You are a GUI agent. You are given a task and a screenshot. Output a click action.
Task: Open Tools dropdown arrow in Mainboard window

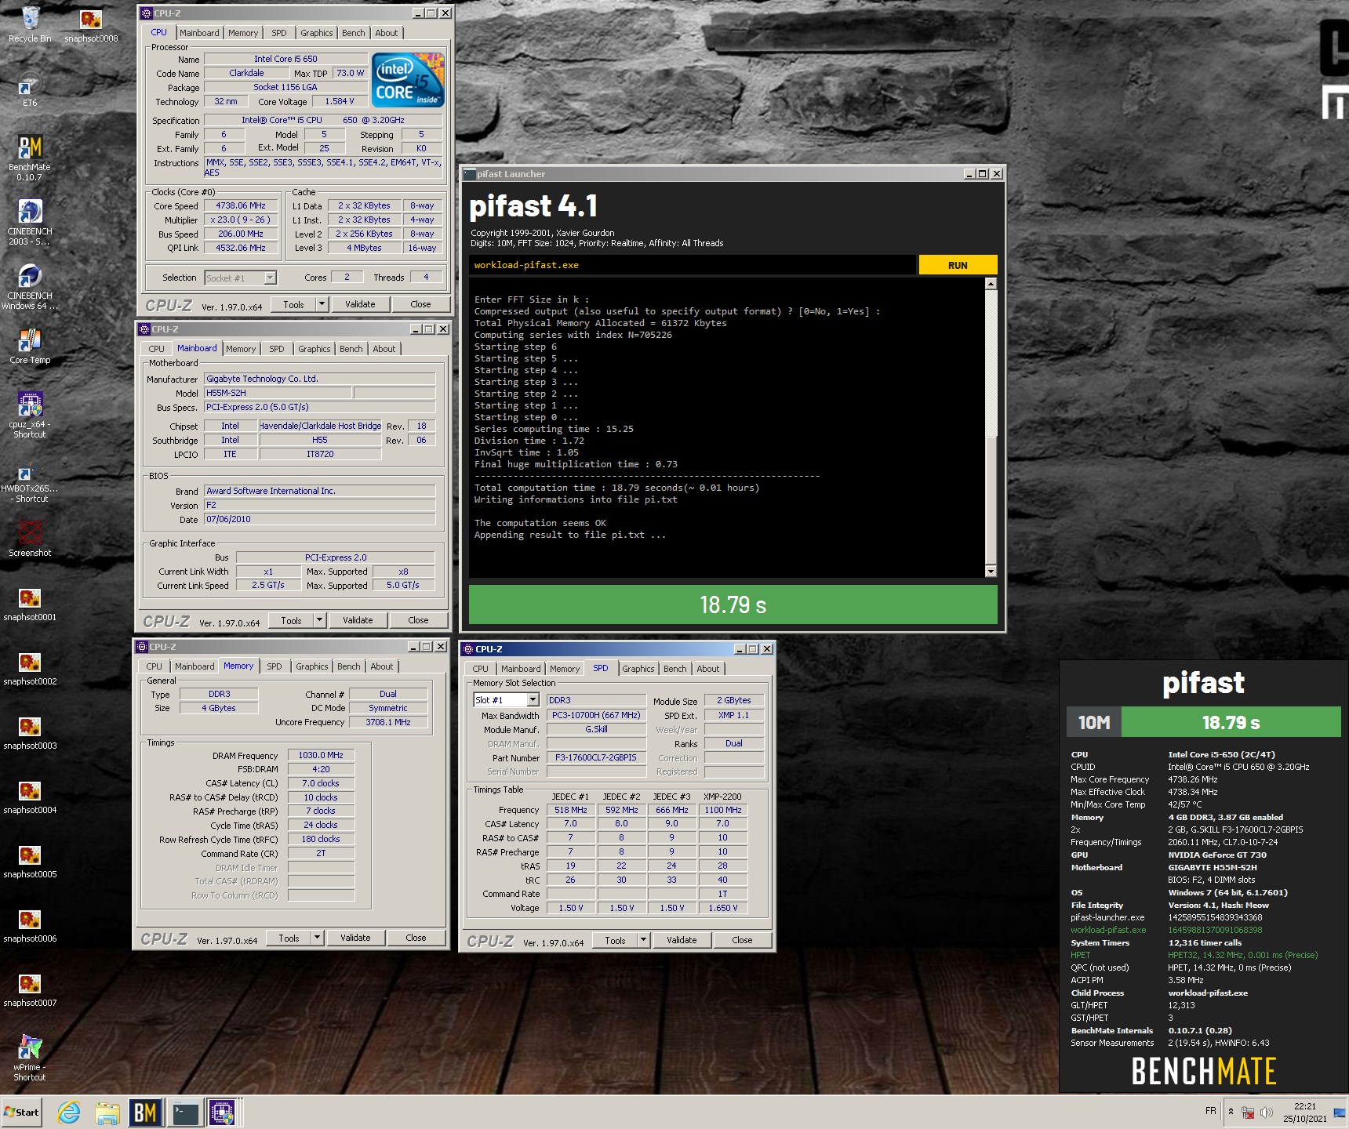[319, 620]
